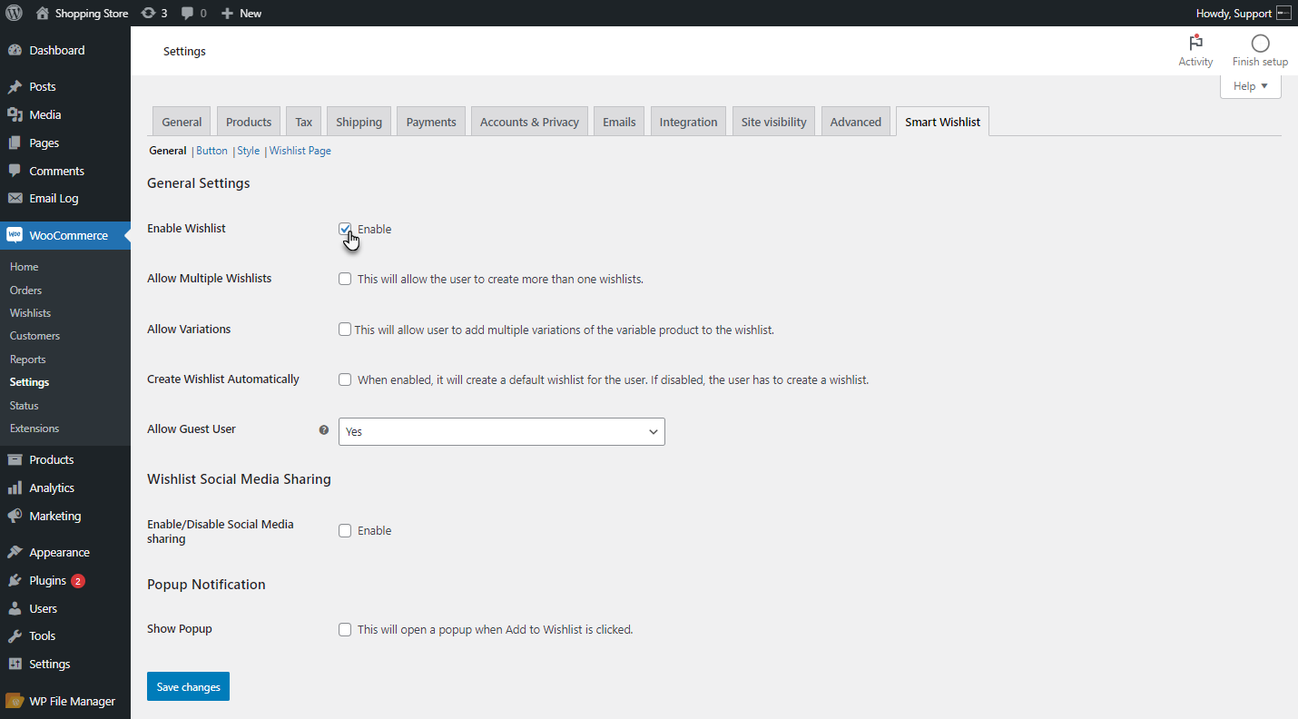The height and width of the screenshot is (719, 1298).
Task: Select the General tab
Action: pos(182,122)
